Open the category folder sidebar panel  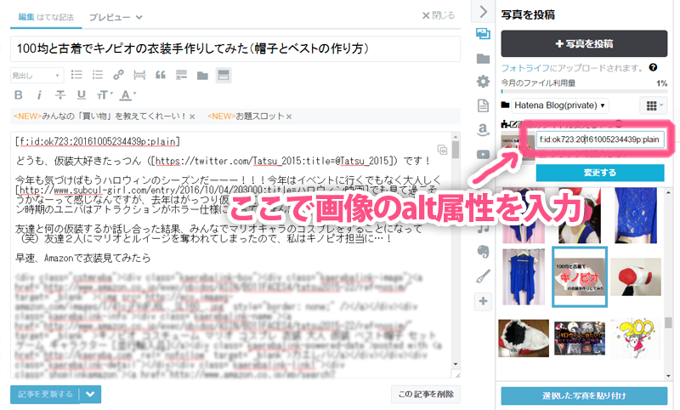[x=483, y=59]
